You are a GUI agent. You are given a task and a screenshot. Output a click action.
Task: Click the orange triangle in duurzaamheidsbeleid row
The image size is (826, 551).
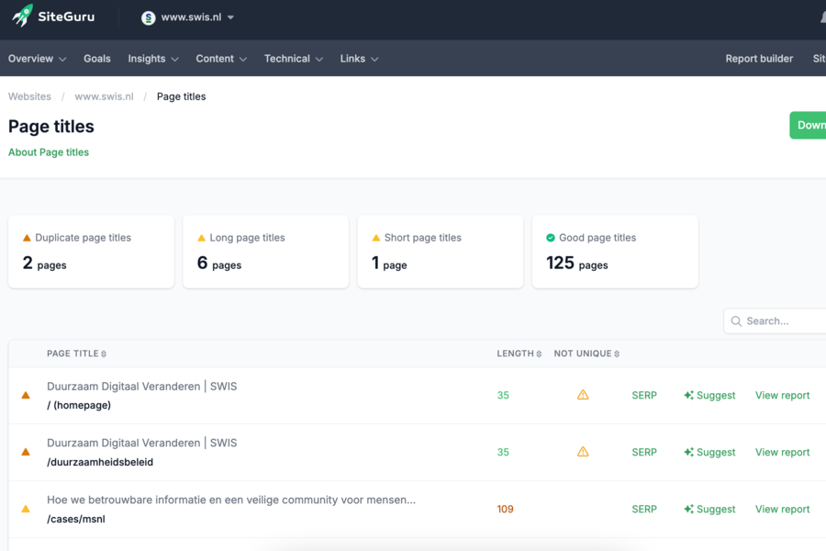26,452
